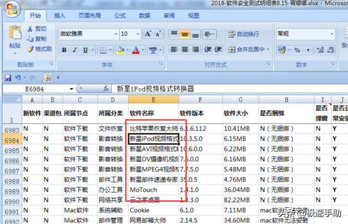The image size is (348, 224).
Task: Decrease decimal places
Action: click(330, 50)
